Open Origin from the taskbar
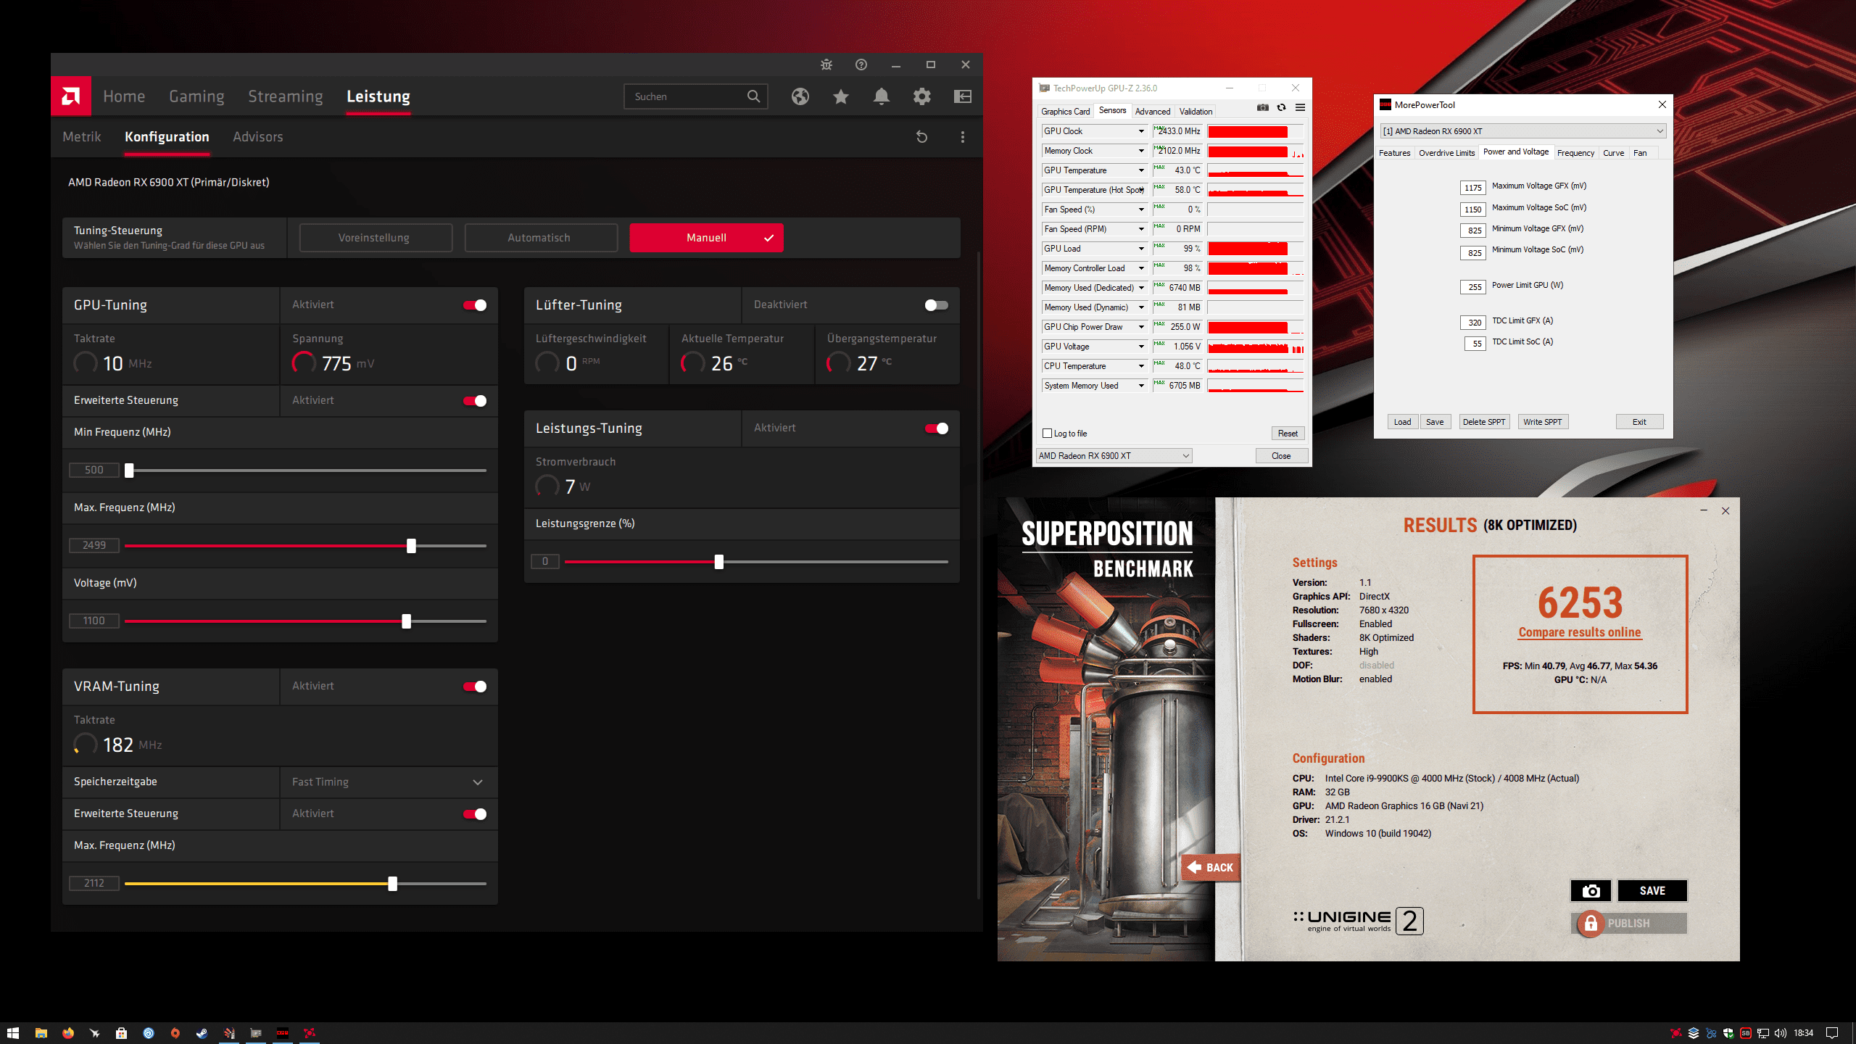Viewport: 1856px width, 1044px height. click(175, 1032)
